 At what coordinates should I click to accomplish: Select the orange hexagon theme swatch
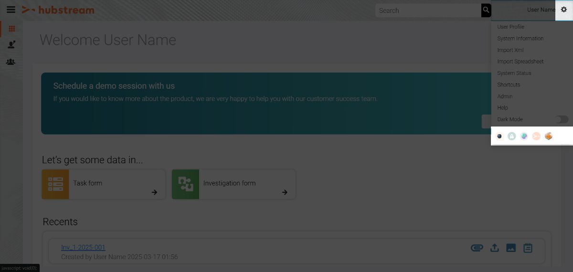[549, 136]
